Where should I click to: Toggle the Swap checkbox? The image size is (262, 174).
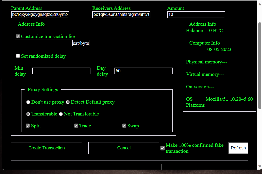coord(124,126)
